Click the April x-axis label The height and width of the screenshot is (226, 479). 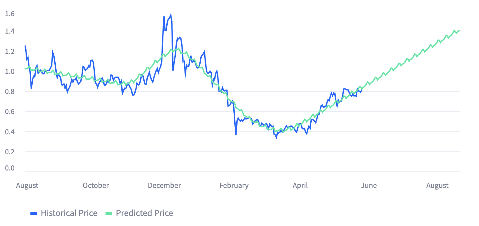point(300,185)
